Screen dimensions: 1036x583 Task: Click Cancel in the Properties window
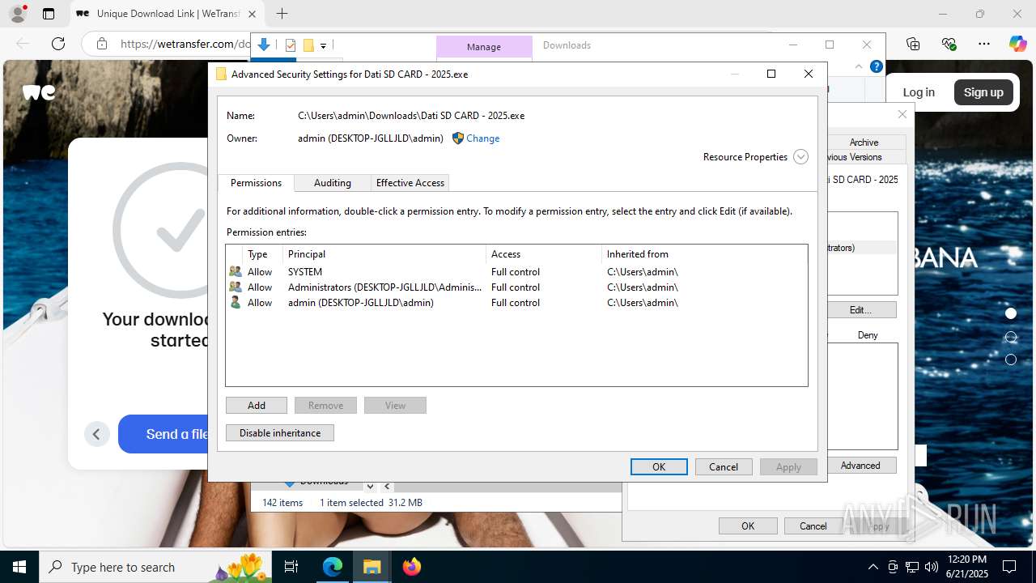(x=813, y=526)
